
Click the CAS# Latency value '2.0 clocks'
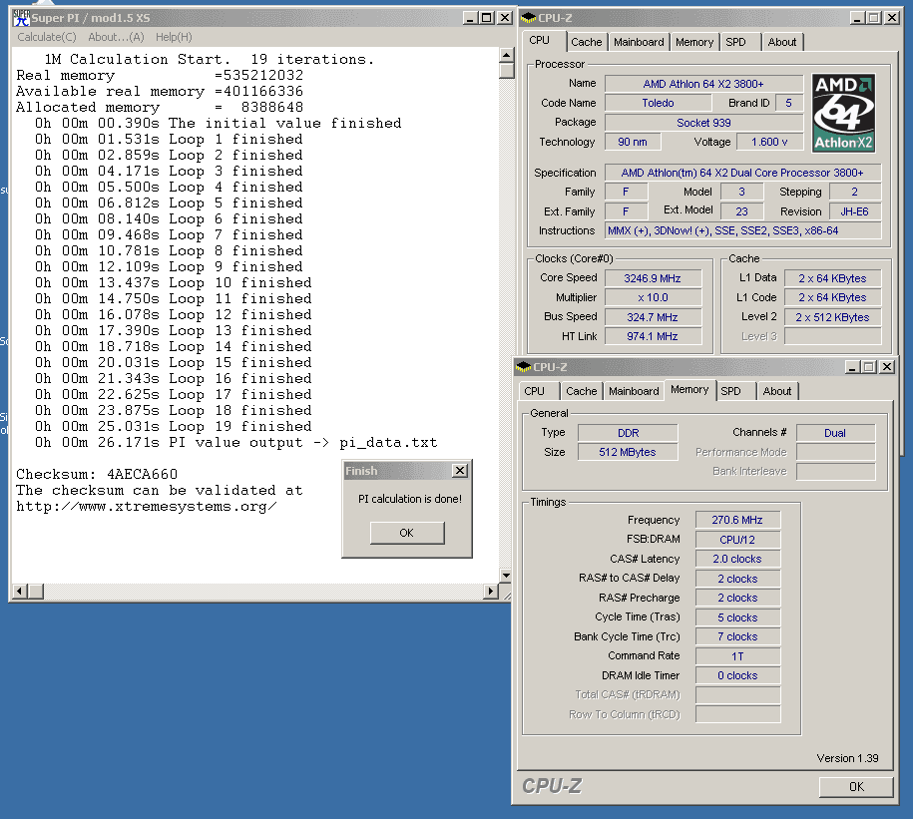pos(737,559)
